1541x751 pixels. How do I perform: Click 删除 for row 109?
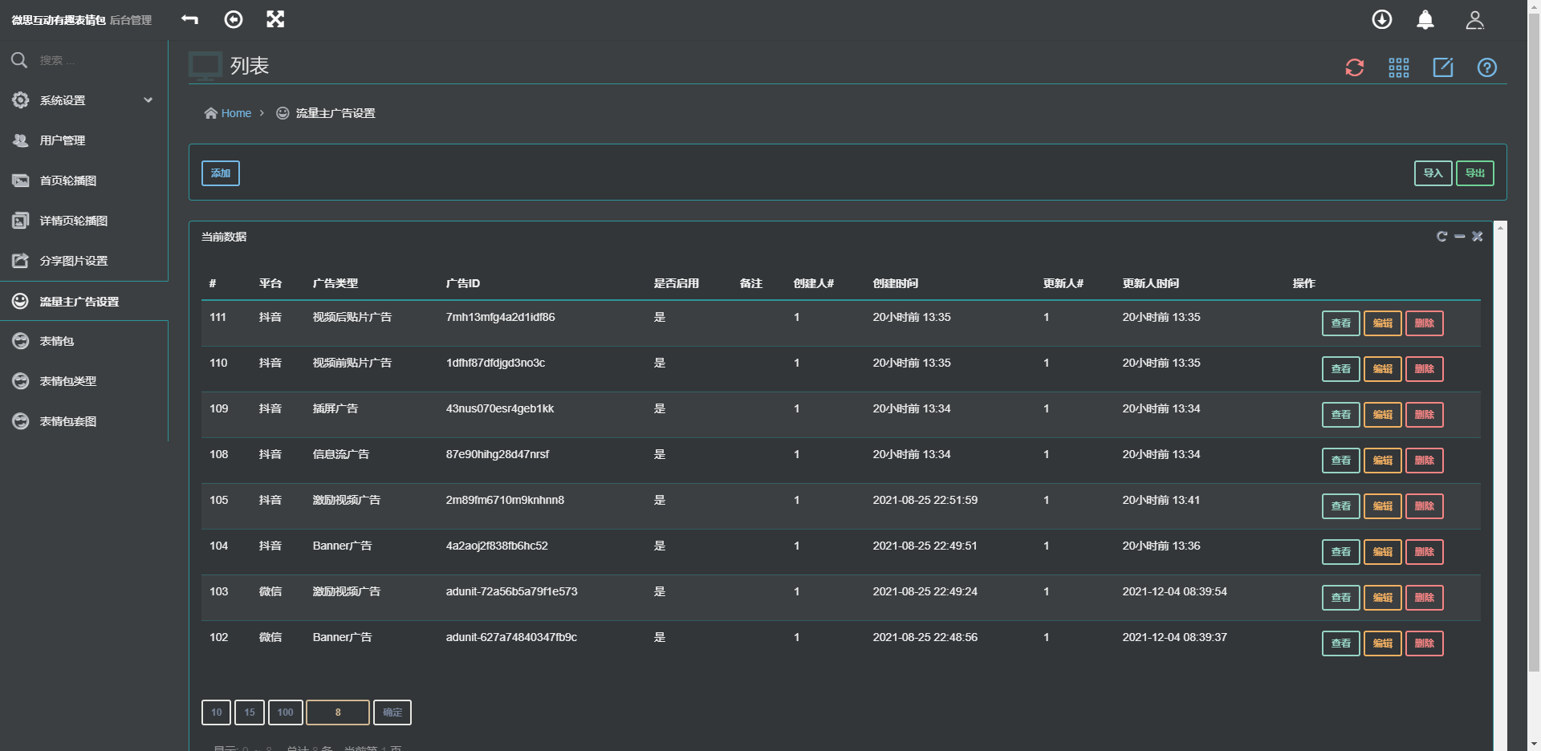pos(1425,415)
